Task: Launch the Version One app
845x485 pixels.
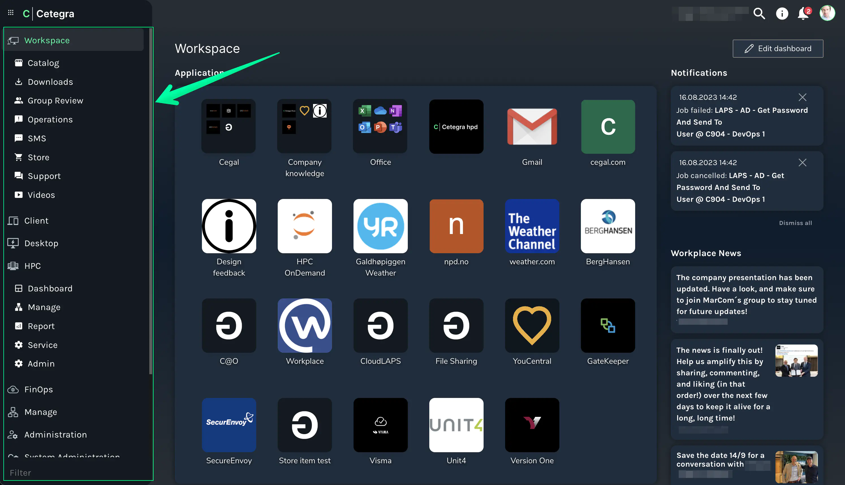Action: coord(532,425)
